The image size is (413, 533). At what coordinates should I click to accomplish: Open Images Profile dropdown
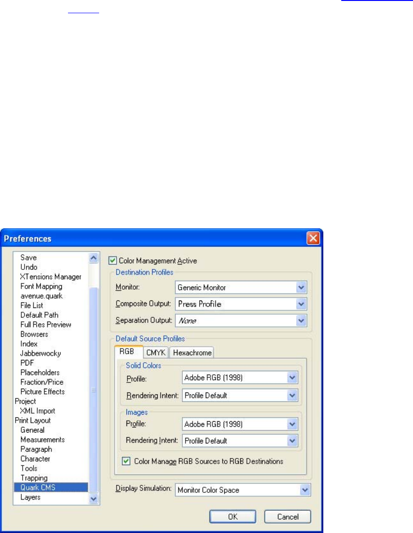240,424
